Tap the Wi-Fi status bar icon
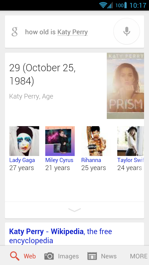149x265 pixels. [103, 5]
